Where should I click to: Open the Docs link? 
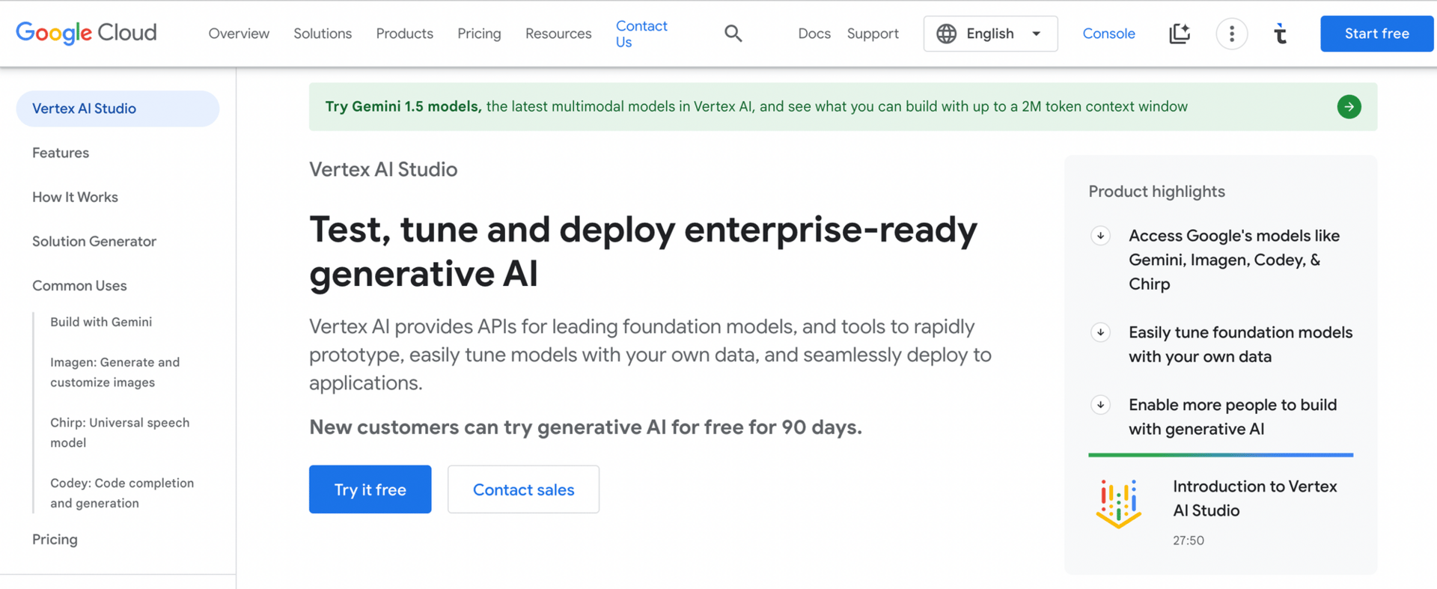(814, 34)
